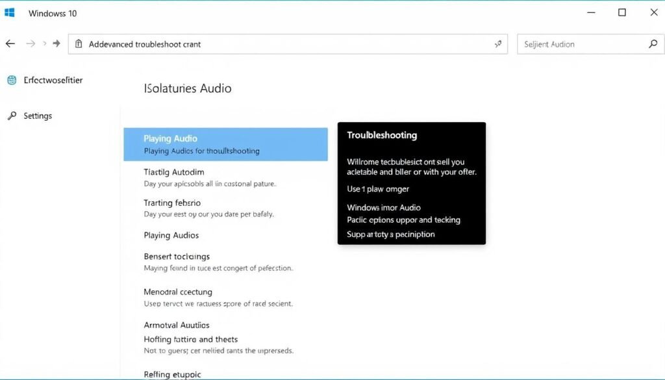
Task: Select the highlighted Playing Audio item
Action: click(x=225, y=144)
